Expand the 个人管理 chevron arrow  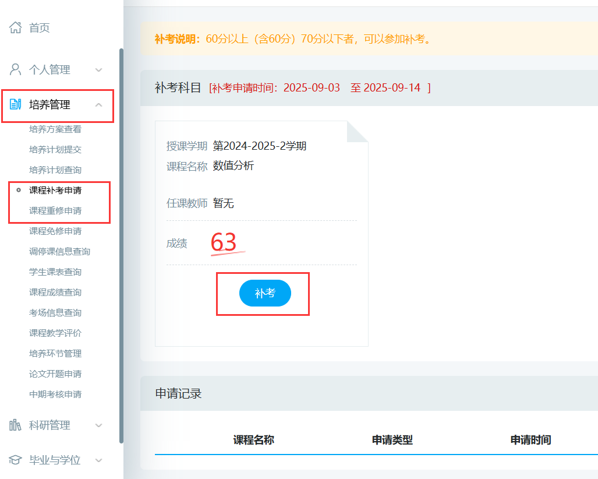tap(98, 70)
